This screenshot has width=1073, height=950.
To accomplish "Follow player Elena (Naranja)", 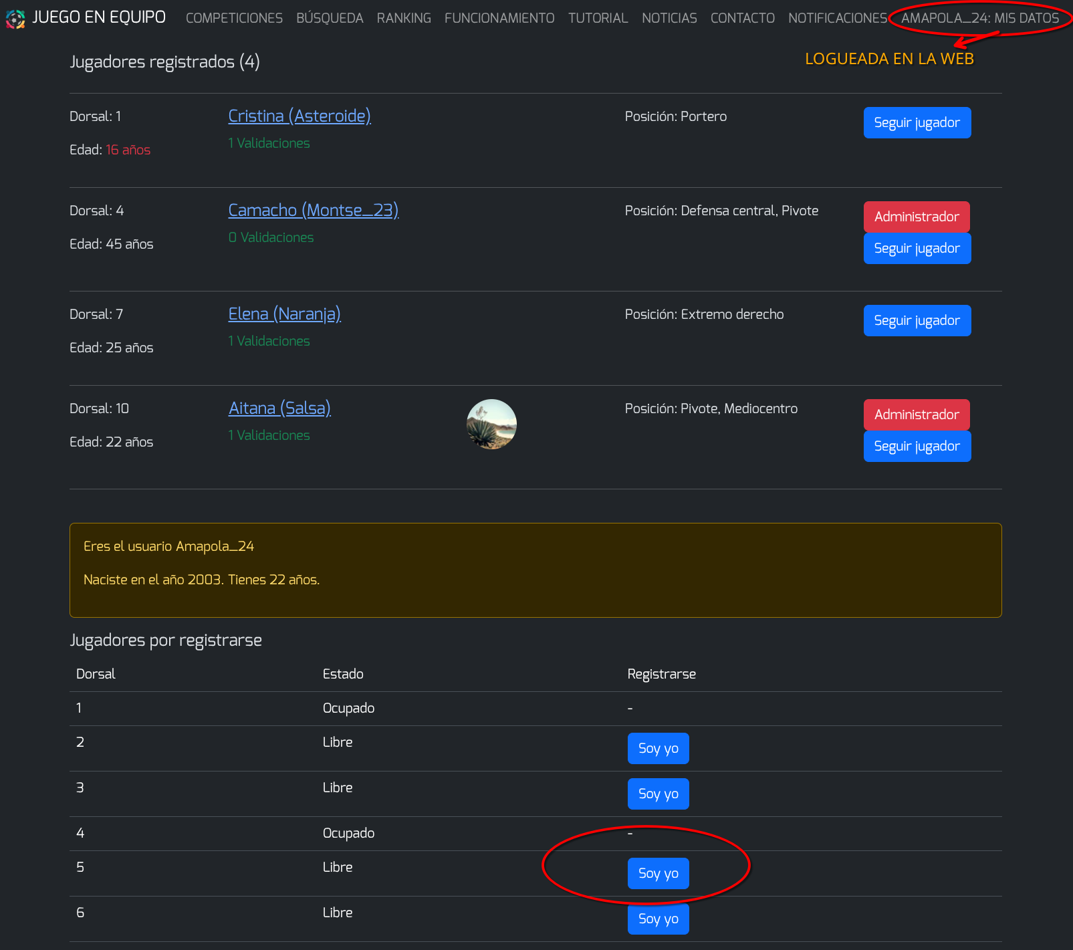I will (x=917, y=321).
